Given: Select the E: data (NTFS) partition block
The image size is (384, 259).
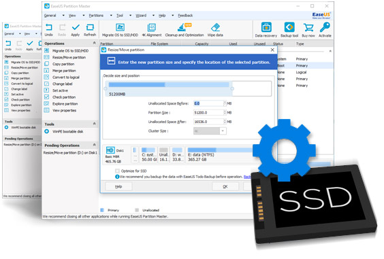Looking at the screenshot, I should (220, 154).
